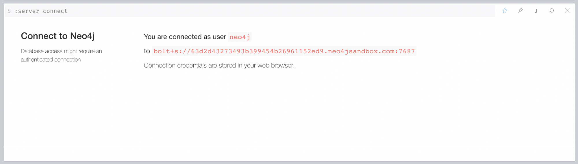Click the :server connect command text to edit
Image resolution: width=578 pixels, height=164 pixels.
click(x=41, y=11)
